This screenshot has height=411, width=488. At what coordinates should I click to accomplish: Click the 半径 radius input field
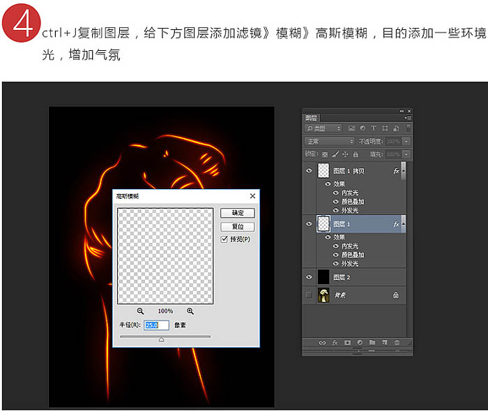point(157,325)
